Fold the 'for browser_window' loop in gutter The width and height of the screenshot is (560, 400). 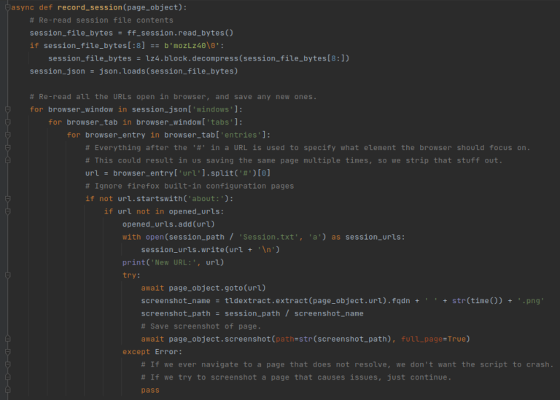pos(7,109)
